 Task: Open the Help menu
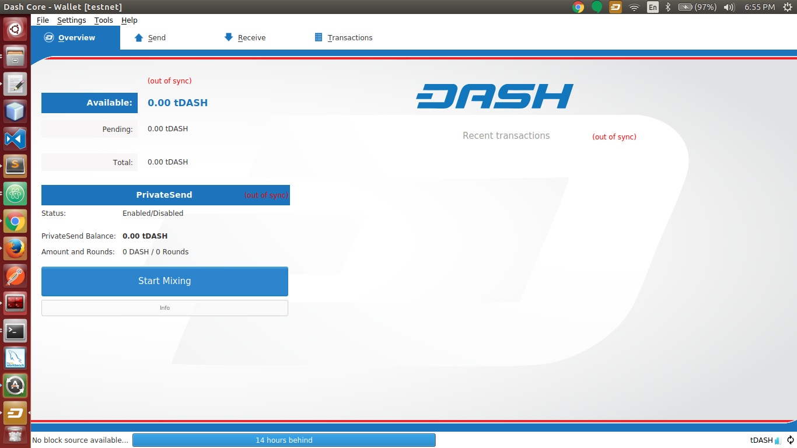pos(130,20)
